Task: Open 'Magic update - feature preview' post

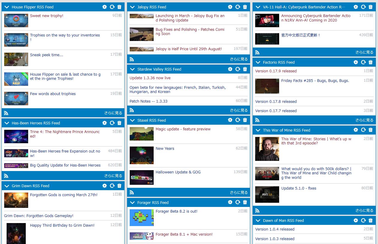Action: coord(183,129)
